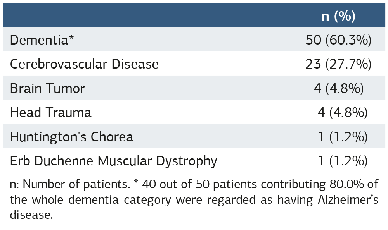The image size is (388, 230).
Task: Select the Head Trauma row label
Action: coord(51,112)
